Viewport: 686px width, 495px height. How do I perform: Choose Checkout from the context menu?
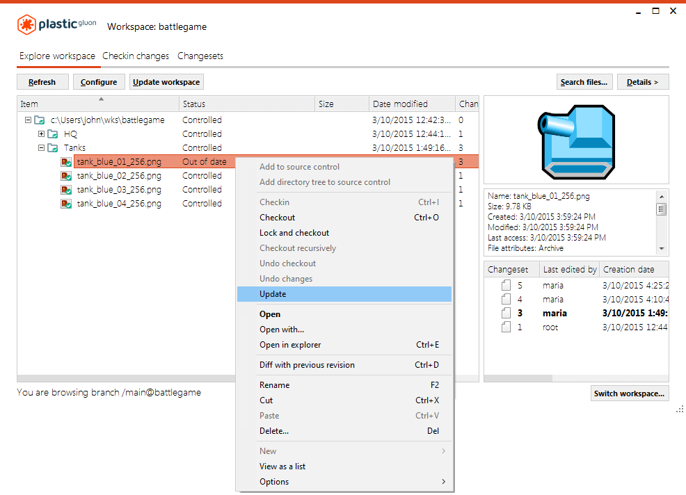344,218
